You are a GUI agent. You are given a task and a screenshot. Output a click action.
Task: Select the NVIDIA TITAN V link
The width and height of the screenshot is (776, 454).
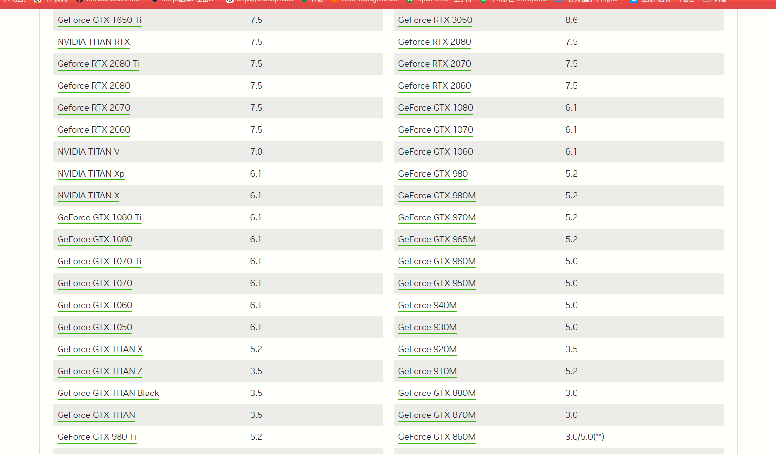click(x=88, y=152)
